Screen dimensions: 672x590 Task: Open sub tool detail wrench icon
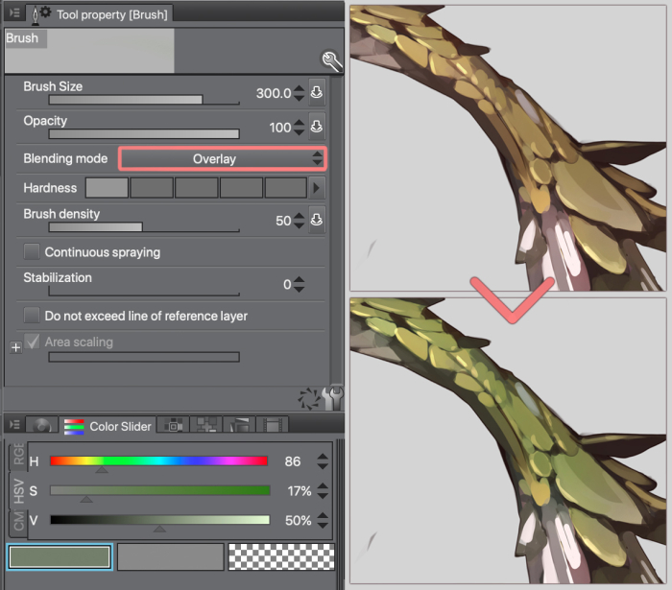pos(331,62)
